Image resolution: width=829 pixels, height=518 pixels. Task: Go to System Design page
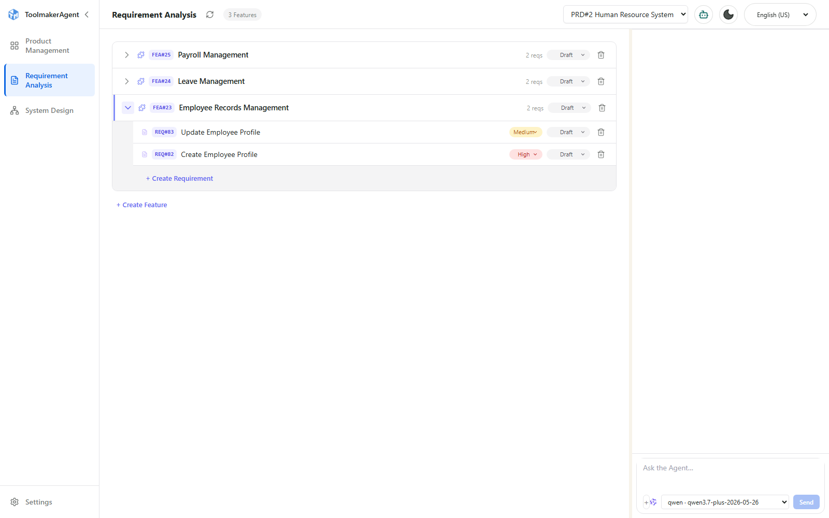tap(49, 110)
